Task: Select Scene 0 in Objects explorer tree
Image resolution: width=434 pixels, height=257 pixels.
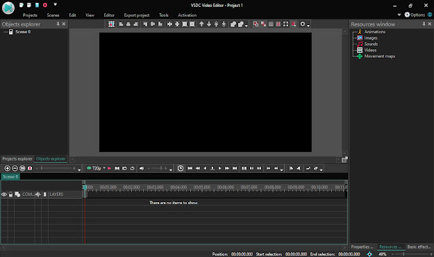Action: (23, 32)
